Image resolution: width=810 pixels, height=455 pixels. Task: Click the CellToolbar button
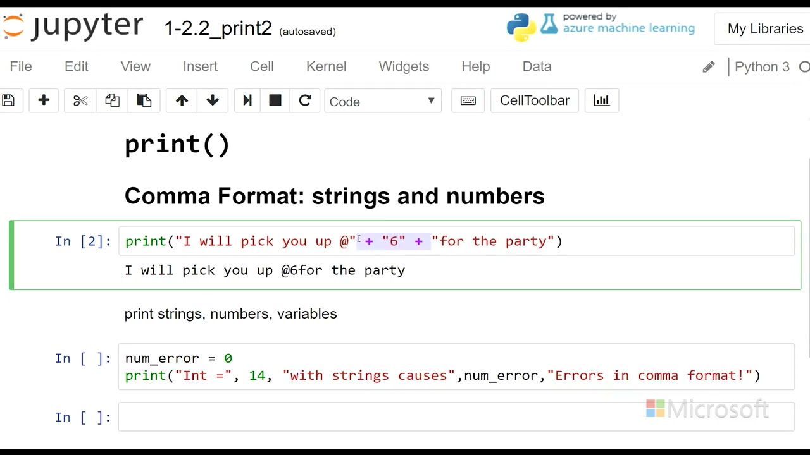tap(535, 100)
